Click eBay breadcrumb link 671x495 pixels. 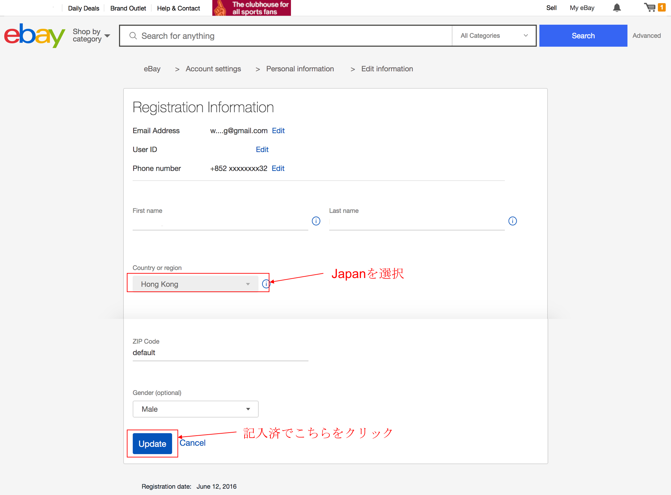(x=152, y=69)
